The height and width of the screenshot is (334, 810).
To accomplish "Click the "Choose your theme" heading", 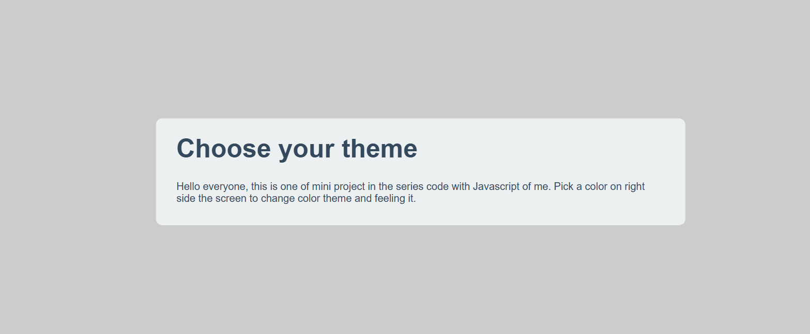I will pyautogui.click(x=297, y=149).
